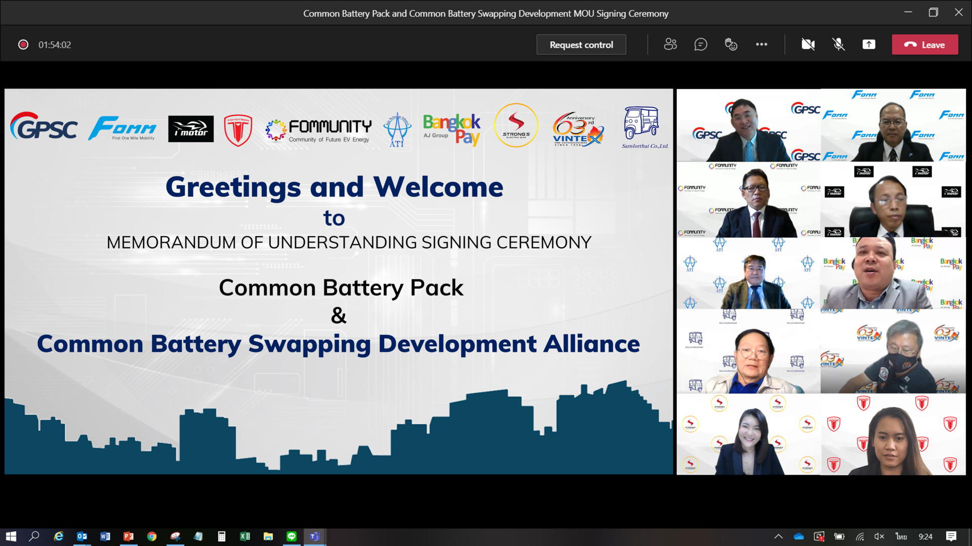Image resolution: width=972 pixels, height=546 pixels.
Task: Open the Windows Start menu
Action: pos(11,536)
